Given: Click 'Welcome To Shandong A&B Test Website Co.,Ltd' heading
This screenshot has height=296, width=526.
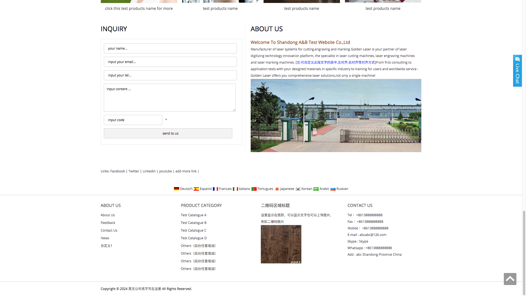Looking at the screenshot, I should pyautogui.click(x=300, y=42).
